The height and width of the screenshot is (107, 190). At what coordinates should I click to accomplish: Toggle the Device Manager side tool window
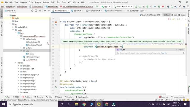pyautogui.click(x=189, y=27)
